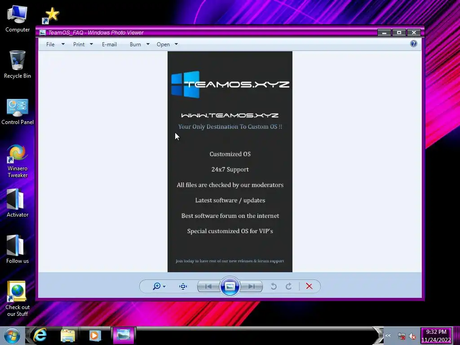Click the 'WWW.TEAMOS.XYZ' text in image
460x345 pixels.
tap(230, 115)
